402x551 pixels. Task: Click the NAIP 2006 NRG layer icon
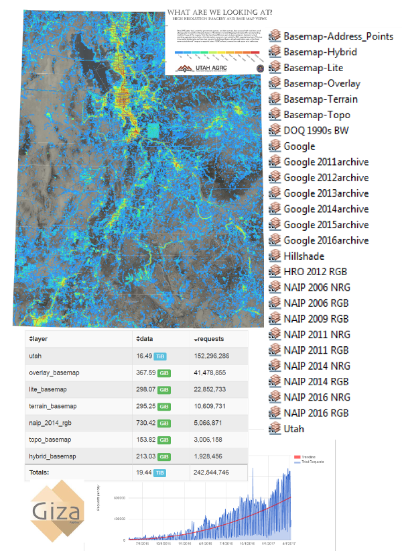[x=275, y=287]
